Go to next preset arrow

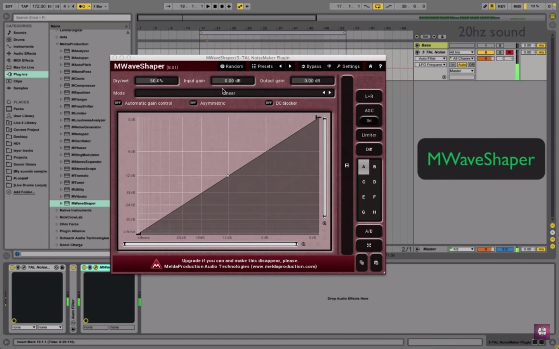click(290, 66)
